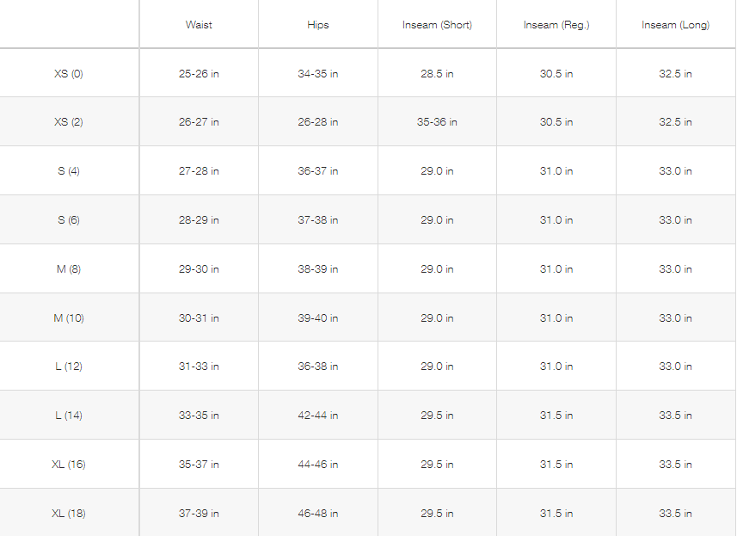Select the XL (18) size label

tap(69, 514)
